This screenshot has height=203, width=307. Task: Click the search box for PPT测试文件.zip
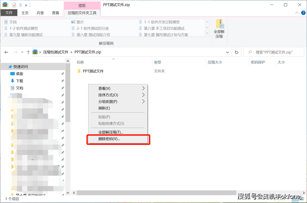tap(274, 52)
